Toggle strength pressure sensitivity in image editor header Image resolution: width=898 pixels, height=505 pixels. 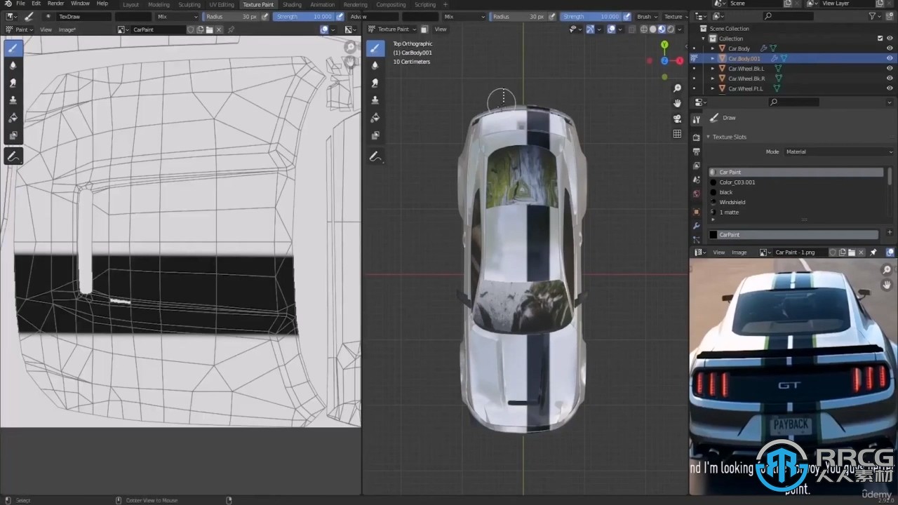pos(340,16)
